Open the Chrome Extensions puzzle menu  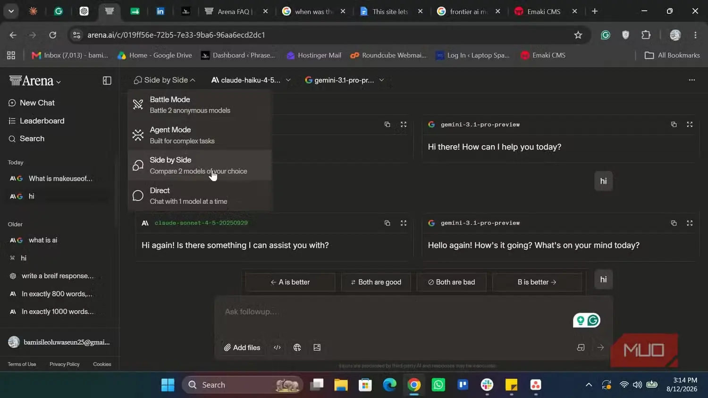pos(646,35)
